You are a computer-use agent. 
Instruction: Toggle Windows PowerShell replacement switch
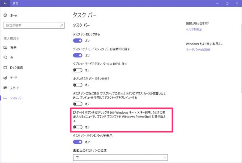[x=78, y=127]
